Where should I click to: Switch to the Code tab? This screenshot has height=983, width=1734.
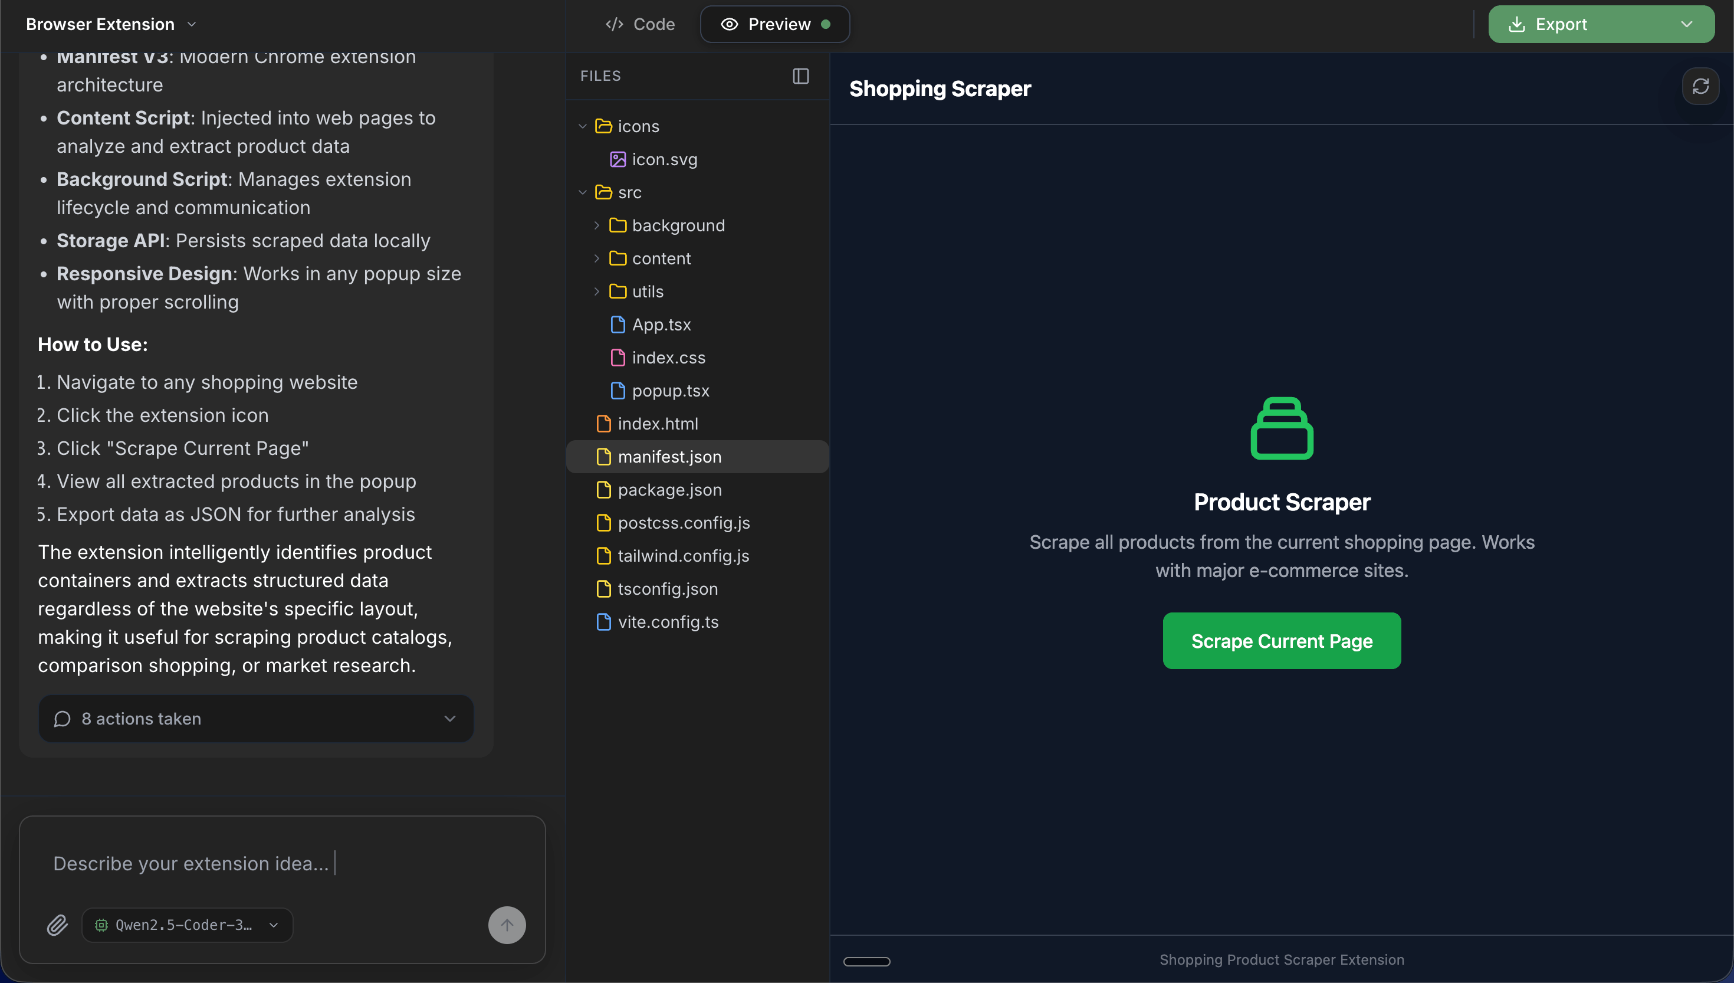point(641,24)
